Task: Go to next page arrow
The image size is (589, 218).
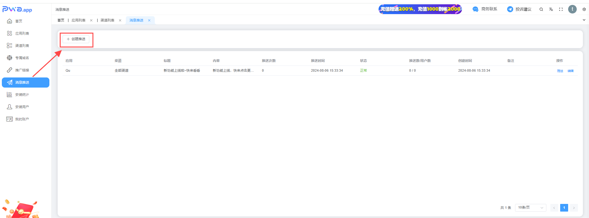Action: click(x=574, y=208)
